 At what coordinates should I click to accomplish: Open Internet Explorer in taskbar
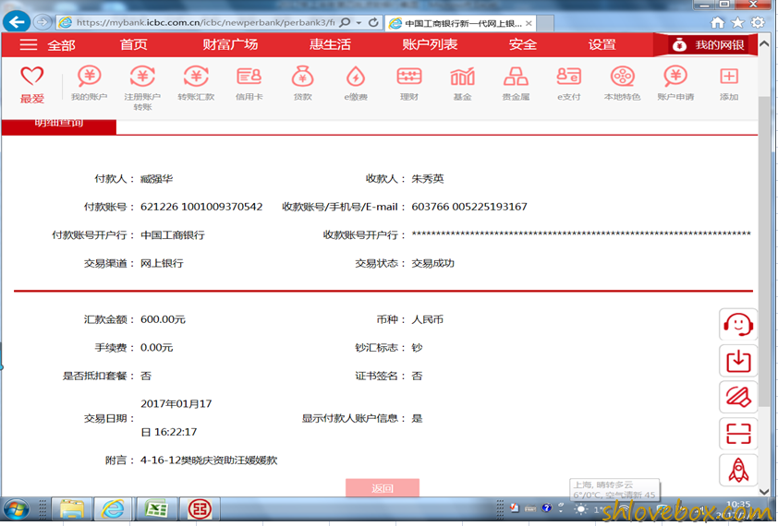(x=113, y=509)
